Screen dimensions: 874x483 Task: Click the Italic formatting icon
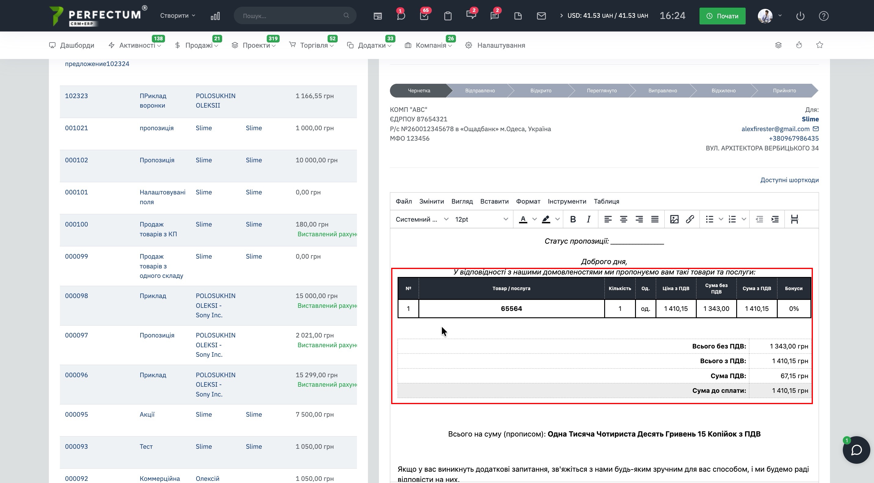point(589,219)
